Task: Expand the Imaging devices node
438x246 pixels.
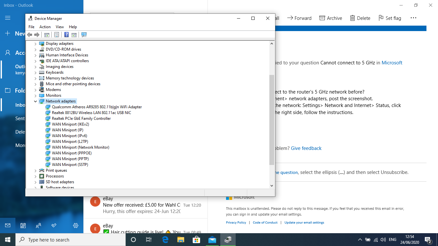Action: coord(35,67)
